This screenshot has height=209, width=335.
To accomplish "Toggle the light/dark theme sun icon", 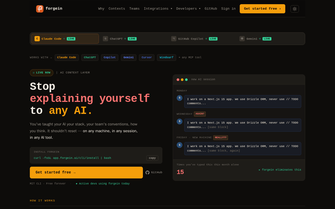I will coord(295,9).
